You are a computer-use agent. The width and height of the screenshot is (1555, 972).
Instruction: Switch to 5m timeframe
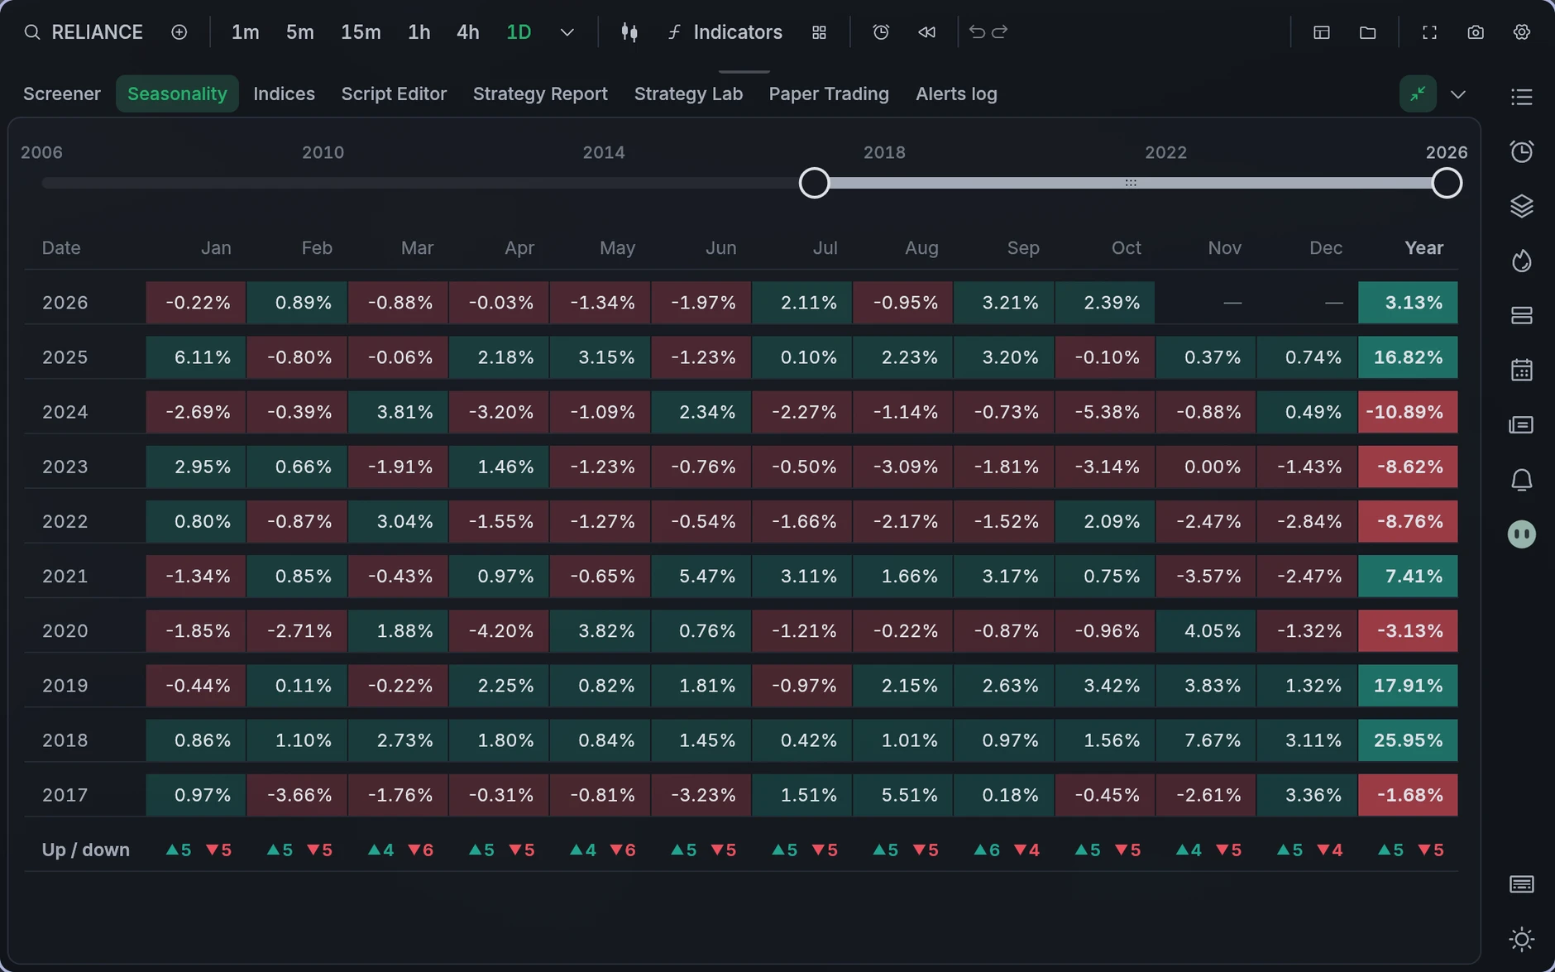pos(300,32)
